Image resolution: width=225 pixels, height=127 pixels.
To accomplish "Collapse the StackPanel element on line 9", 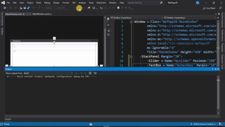I will (131, 56).
